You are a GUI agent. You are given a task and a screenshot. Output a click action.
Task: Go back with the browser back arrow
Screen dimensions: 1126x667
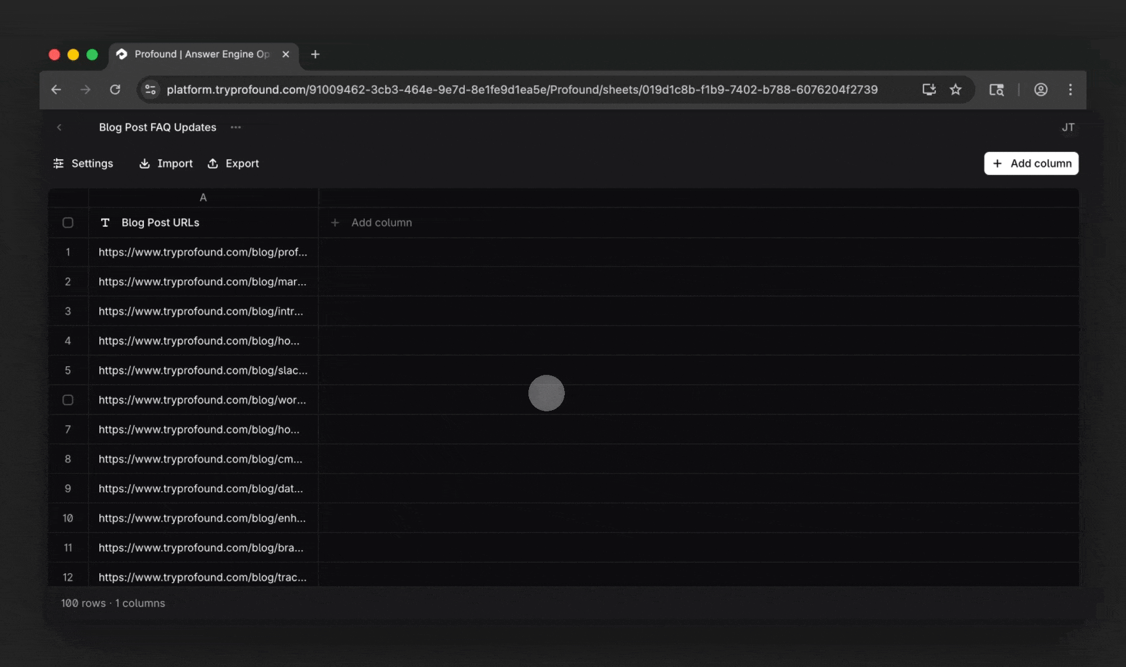click(56, 90)
